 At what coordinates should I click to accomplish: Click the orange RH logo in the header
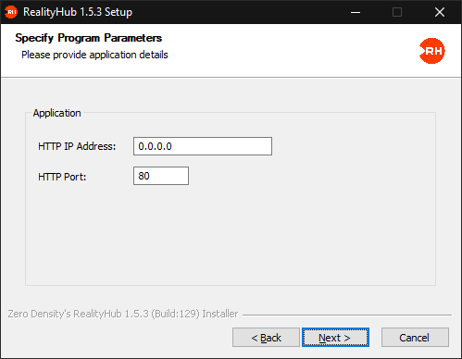pyautogui.click(x=431, y=51)
